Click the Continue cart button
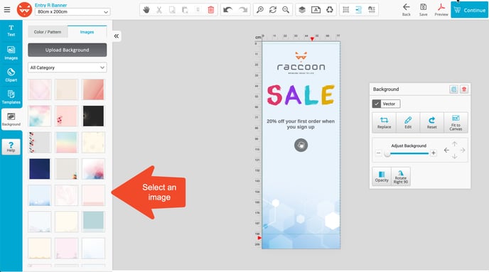The image size is (489, 272). click(x=469, y=10)
